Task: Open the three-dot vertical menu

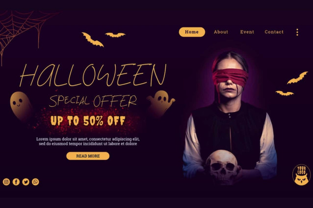Action: [297, 32]
